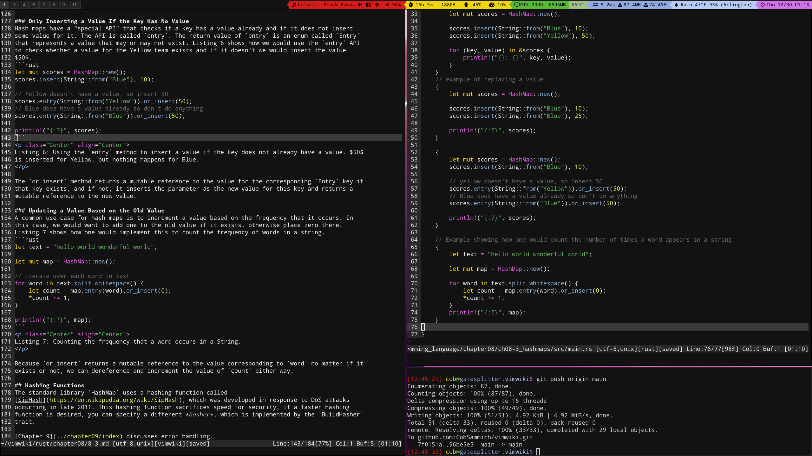Click the 66°C temperature block
812x456 pixels.
(577, 4)
